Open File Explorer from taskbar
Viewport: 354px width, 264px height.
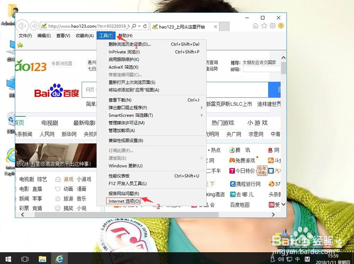42,259
